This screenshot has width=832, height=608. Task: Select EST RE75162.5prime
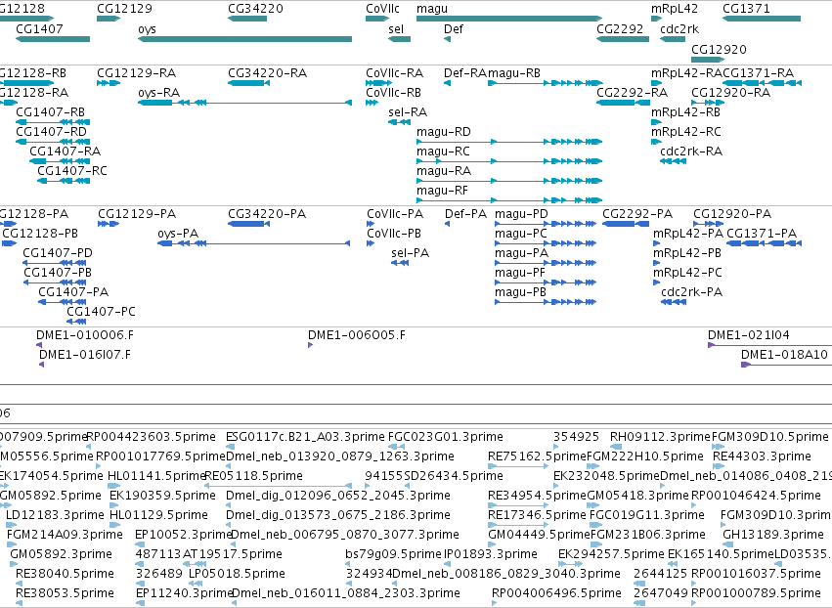click(518, 466)
